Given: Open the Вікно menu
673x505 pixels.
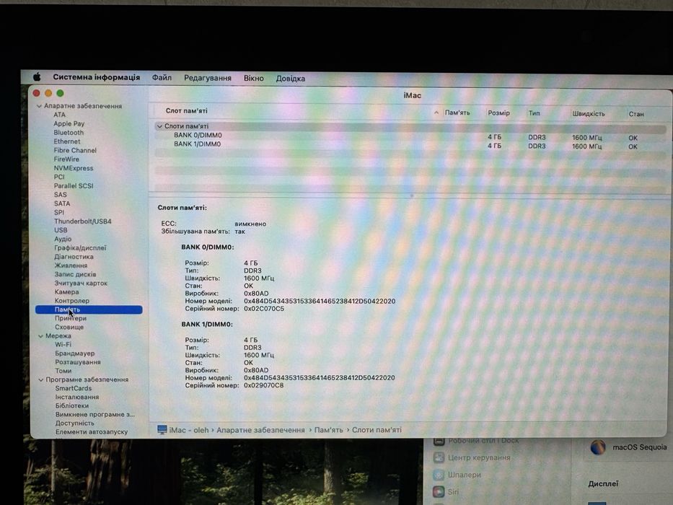Looking at the screenshot, I should pyautogui.click(x=254, y=79).
